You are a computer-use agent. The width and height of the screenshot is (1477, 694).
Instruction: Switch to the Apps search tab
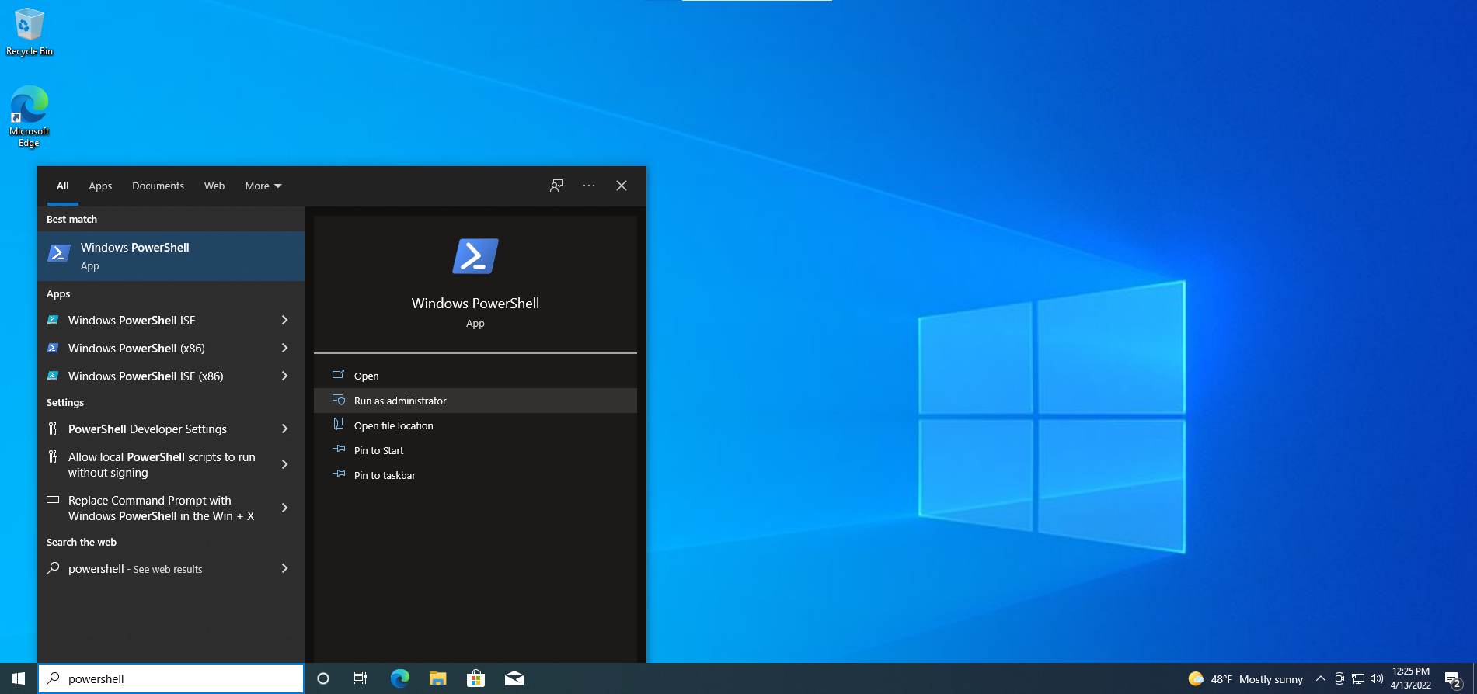(100, 186)
